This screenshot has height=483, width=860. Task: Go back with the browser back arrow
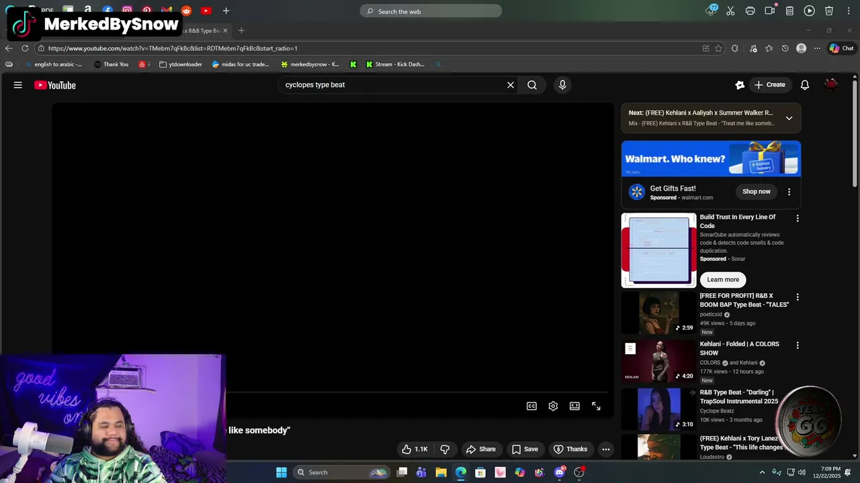point(9,48)
